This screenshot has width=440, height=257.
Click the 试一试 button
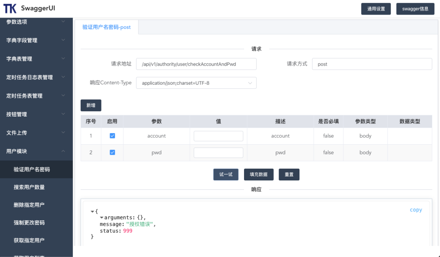click(226, 174)
